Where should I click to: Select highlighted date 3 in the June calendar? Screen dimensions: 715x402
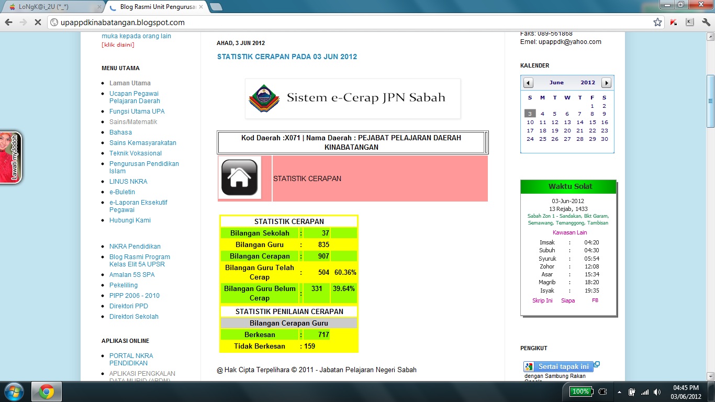(x=530, y=114)
